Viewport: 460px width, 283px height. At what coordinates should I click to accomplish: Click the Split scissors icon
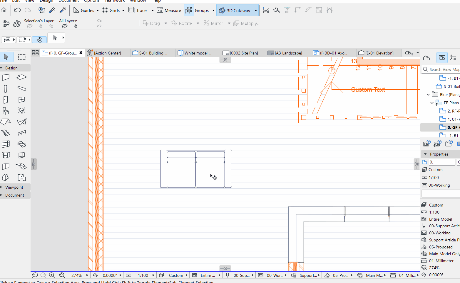click(266, 11)
